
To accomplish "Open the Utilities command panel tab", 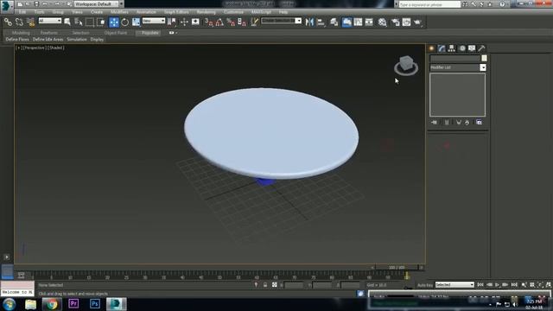I will click(482, 48).
